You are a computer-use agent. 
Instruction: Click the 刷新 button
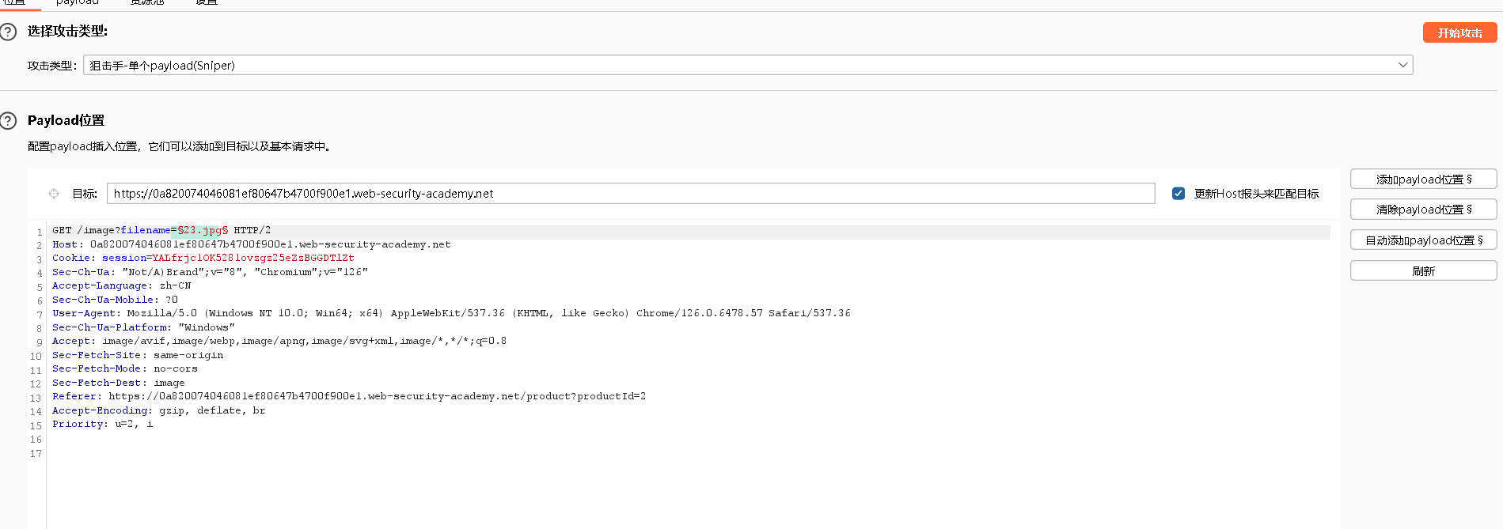1423,271
